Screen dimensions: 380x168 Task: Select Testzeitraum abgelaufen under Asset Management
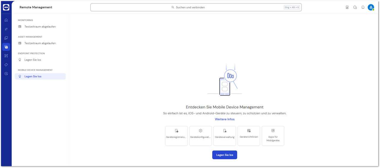coord(40,43)
